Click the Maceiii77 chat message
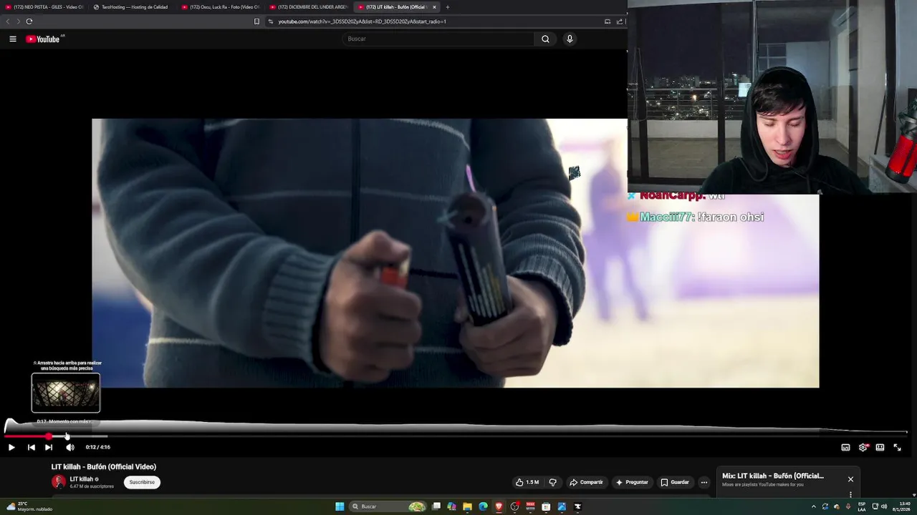Screen dimensions: 917x515 pos(696,217)
